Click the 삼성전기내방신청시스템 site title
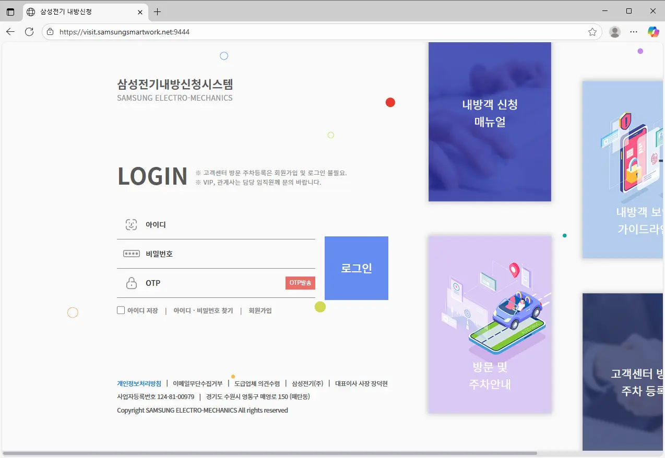This screenshot has width=665, height=458. [x=175, y=85]
